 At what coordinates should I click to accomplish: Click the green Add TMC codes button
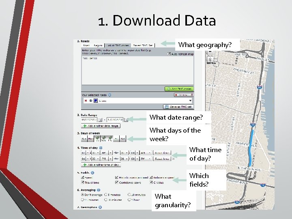(179, 89)
